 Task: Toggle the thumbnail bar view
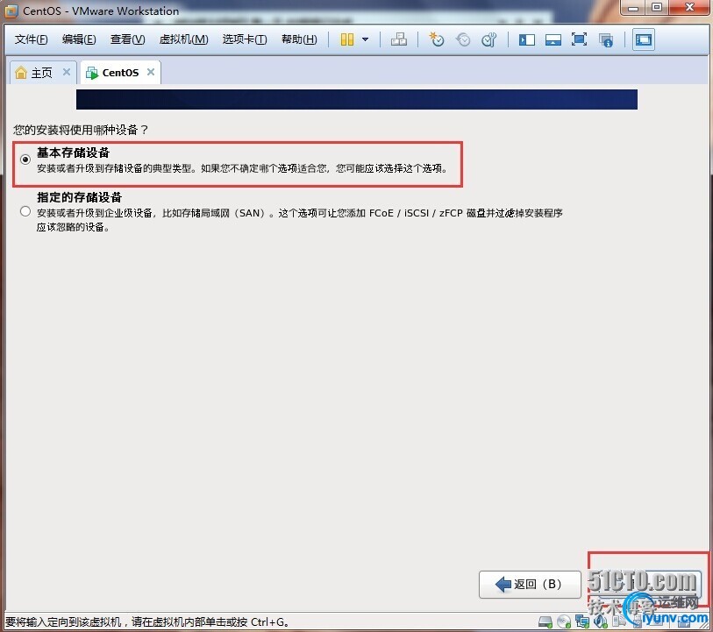(x=553, y=39)
